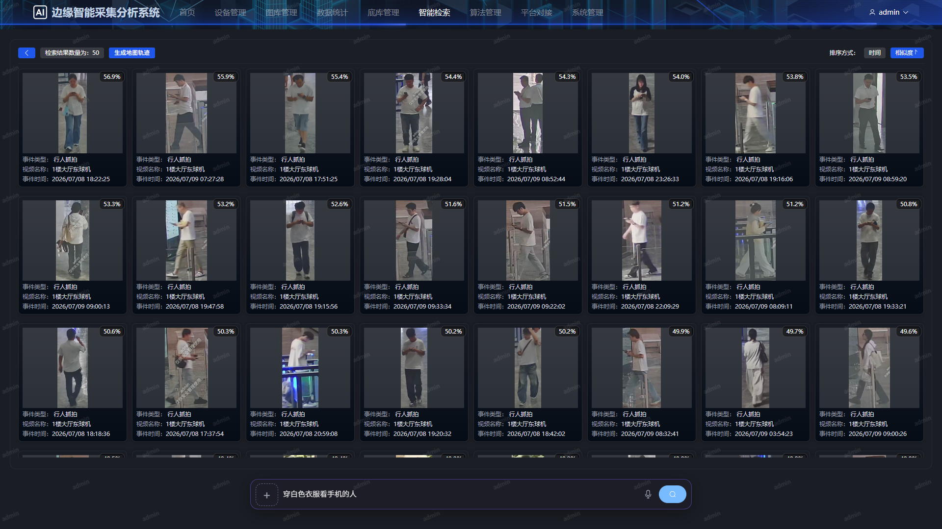Click the timestamp 2026/07/08 22:09:29
942x529 pixels.
(x=650, y=307)
